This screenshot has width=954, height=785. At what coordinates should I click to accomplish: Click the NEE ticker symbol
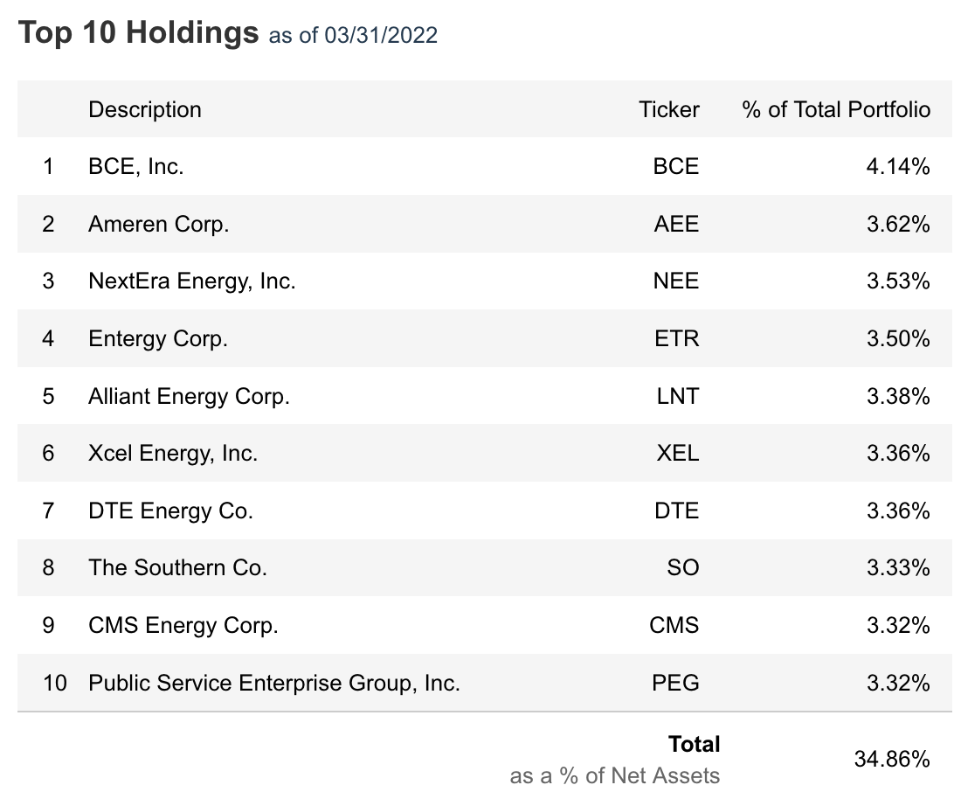pos(676,281)
